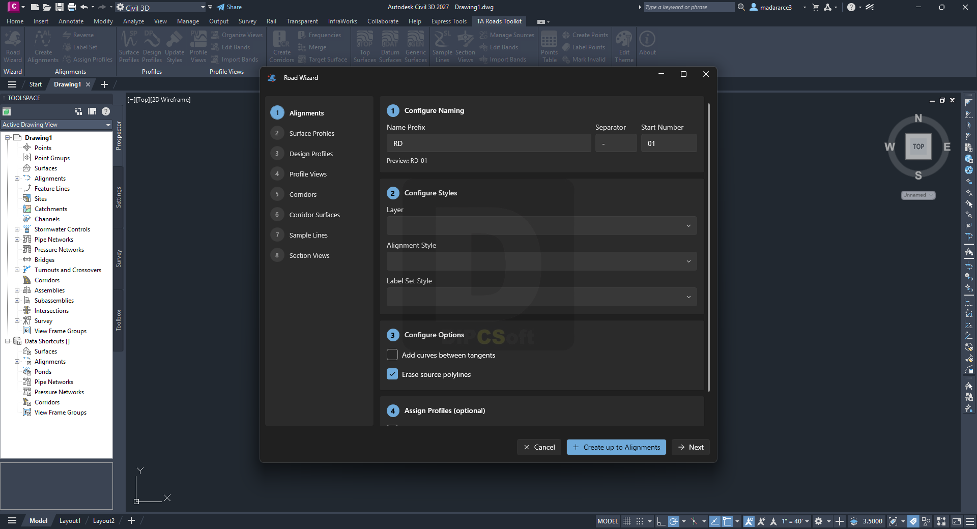The height and width of the screenshot is (529, 977).
Task: Click the Start Number input field
Action: coord(669,143)
